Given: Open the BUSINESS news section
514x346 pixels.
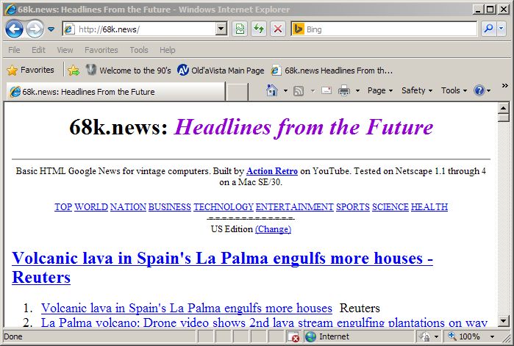Looking at the screenshot, I should click(170, 207).
